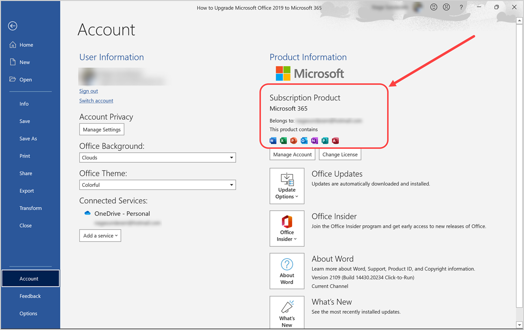Click the Word app icon under product contents
Screen dimensions: 524x330
coord(273,141)
